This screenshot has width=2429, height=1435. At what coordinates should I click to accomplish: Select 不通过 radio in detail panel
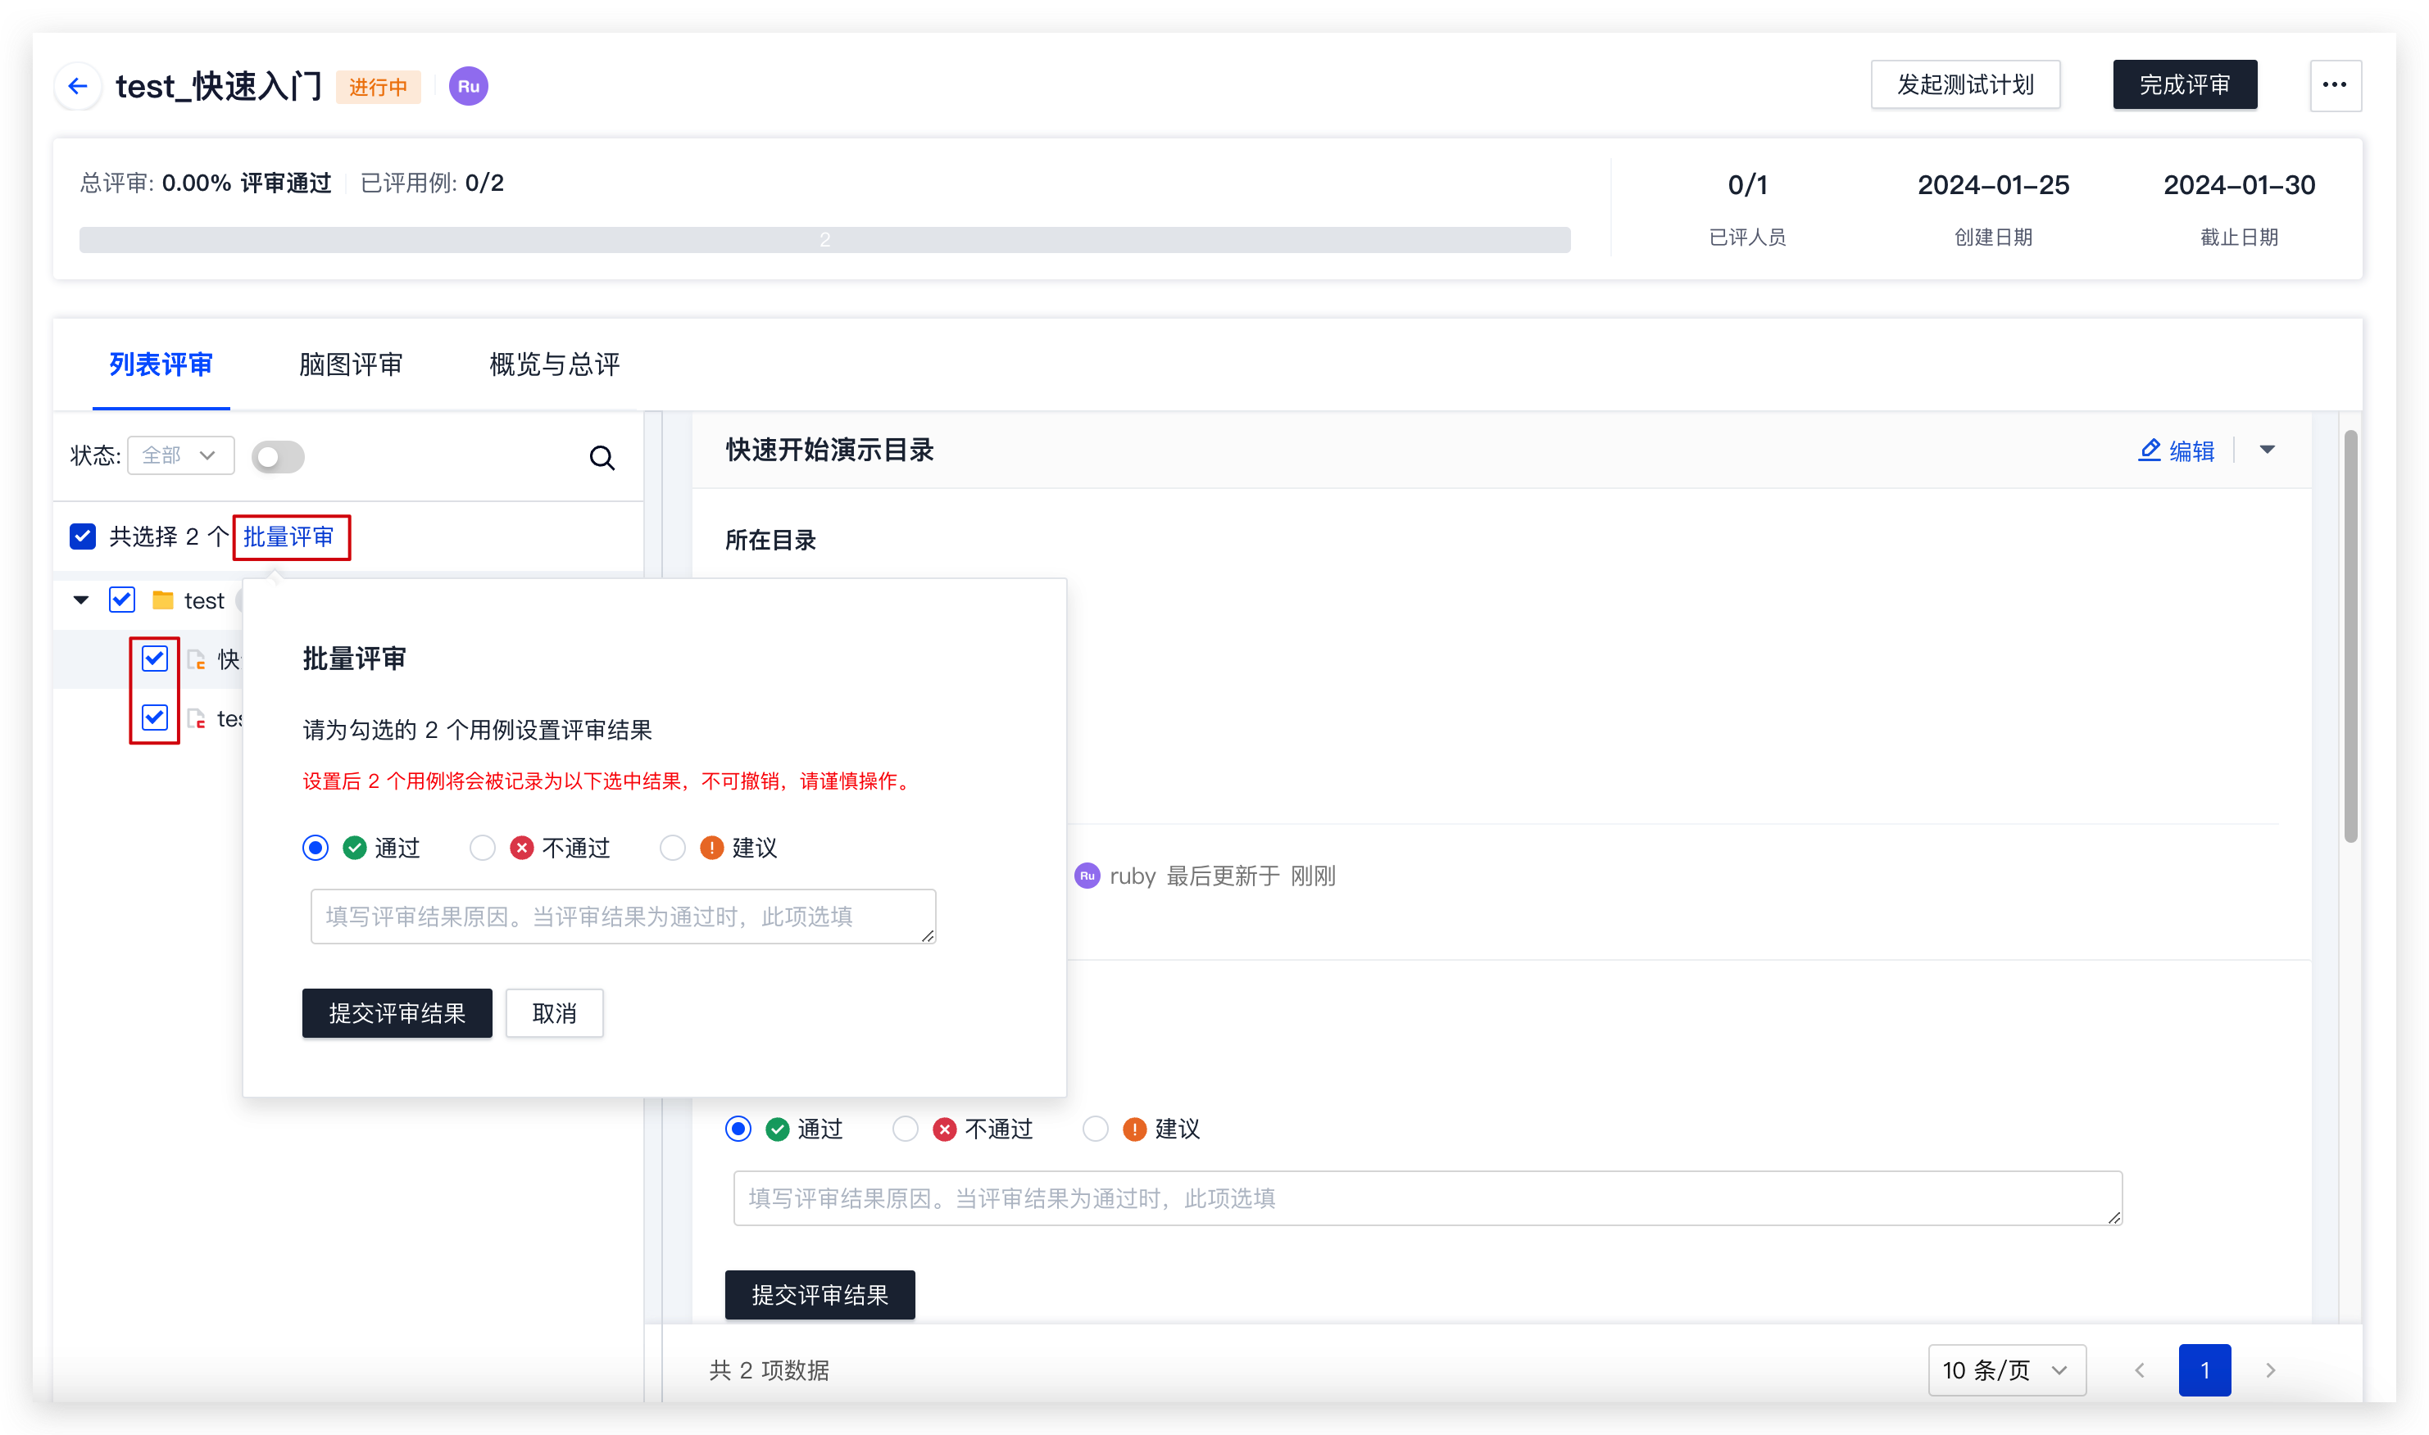[x=906, y=1129]
